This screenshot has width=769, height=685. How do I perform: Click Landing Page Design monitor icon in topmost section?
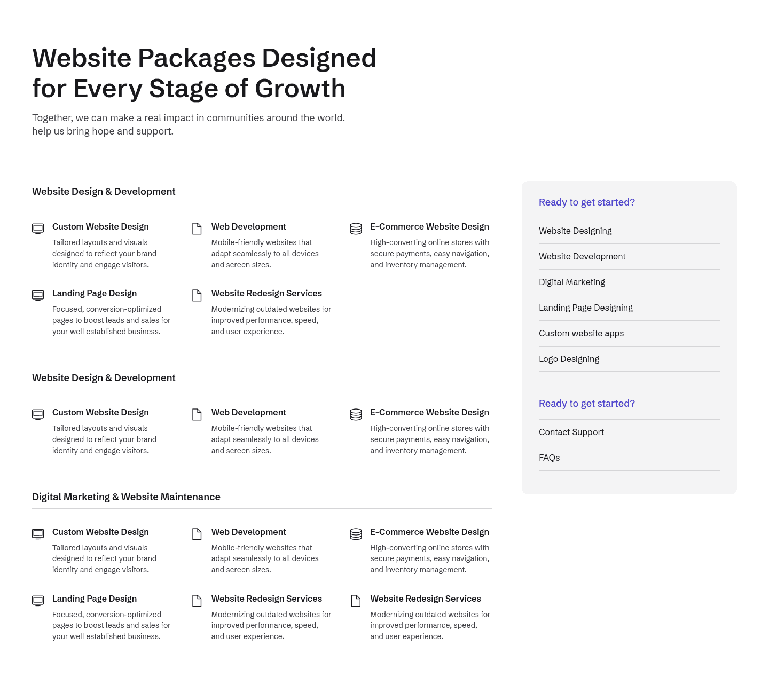38,295
